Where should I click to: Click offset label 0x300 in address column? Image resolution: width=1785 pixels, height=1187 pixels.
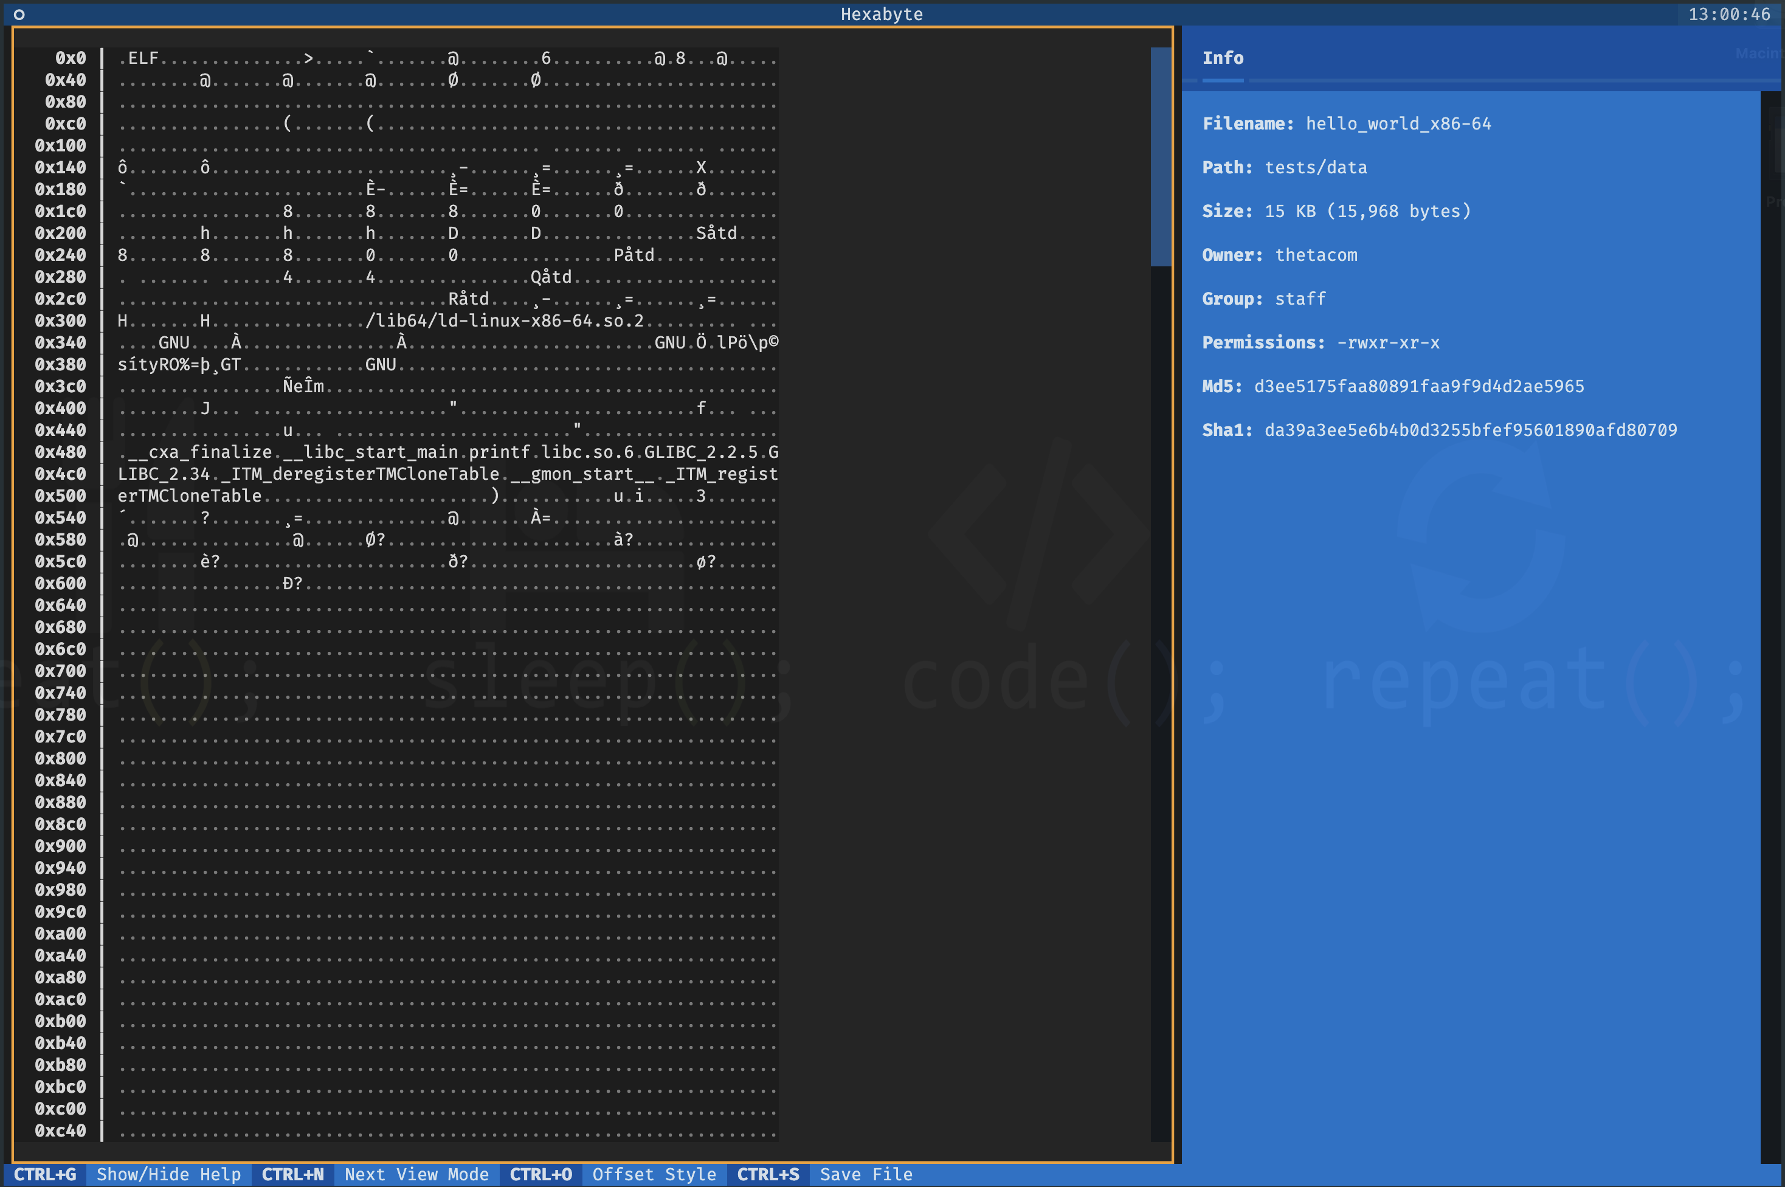pyautogui.click(x=61, y=320)
